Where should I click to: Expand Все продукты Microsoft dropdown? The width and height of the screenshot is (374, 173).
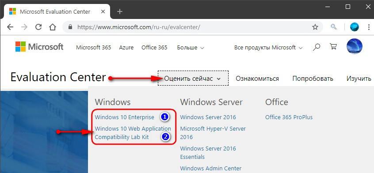pos(268,48)
